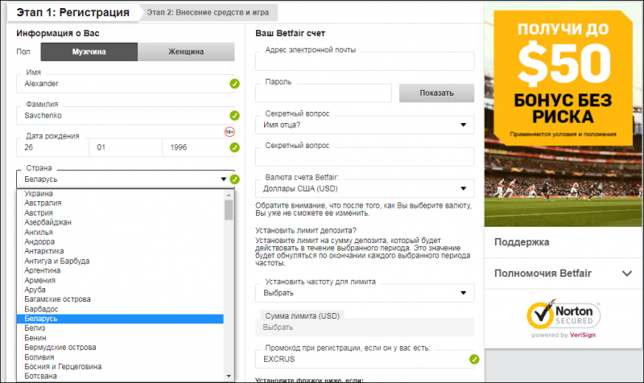644x383 pixels.
Task: Select Австралия from the country list
Action: tap(120, 204)
